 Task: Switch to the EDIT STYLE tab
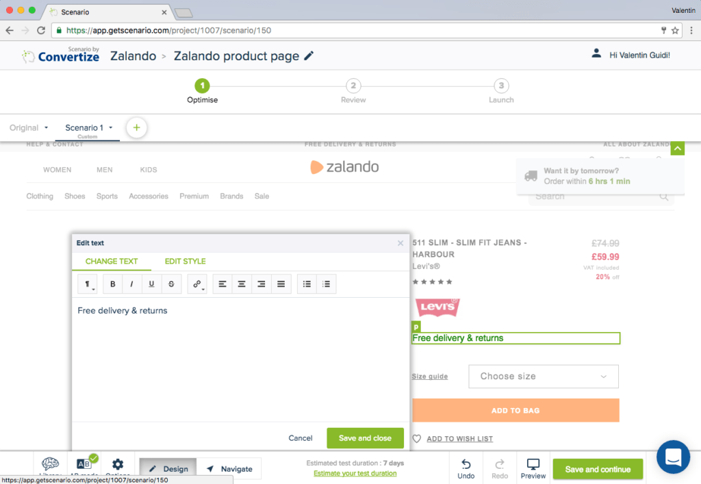pyautogui.click(x=185, y=262)
